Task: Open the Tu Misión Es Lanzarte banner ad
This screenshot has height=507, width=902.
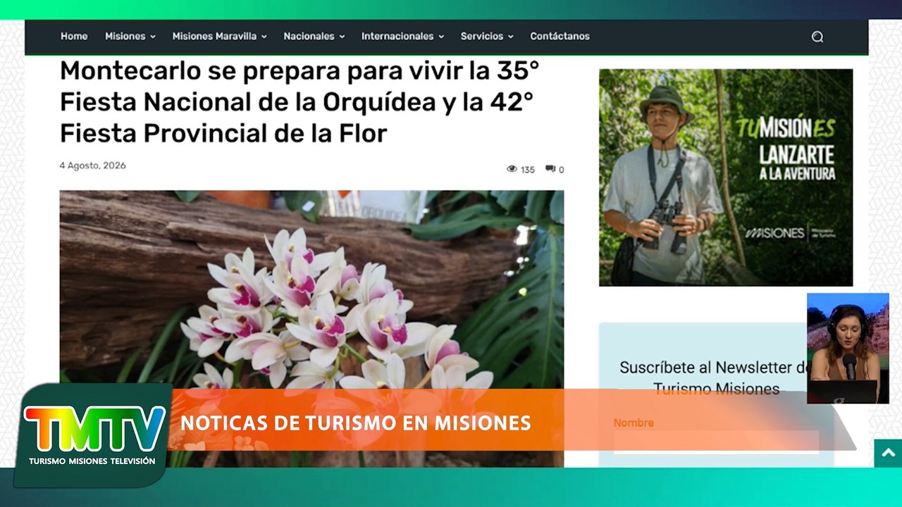Action: coord(726,177)
